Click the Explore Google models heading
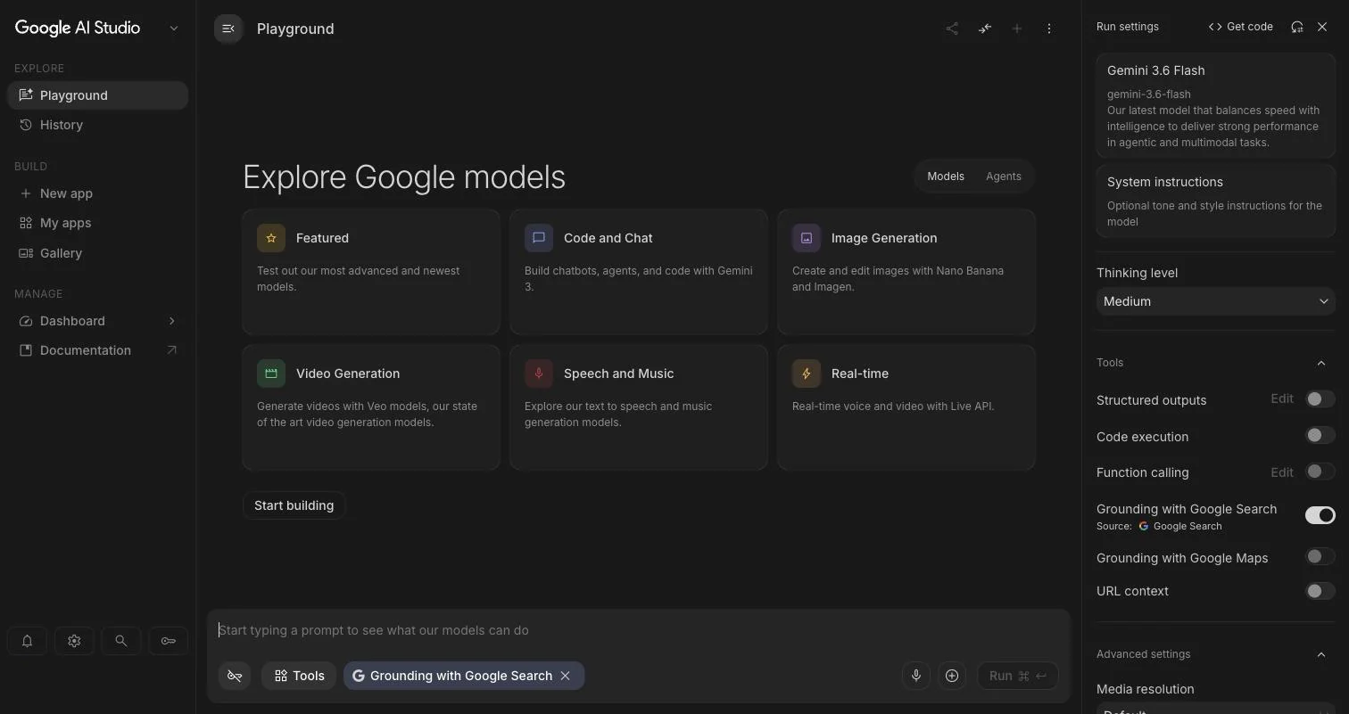The image size is (1349, 714). coord(404,176)
